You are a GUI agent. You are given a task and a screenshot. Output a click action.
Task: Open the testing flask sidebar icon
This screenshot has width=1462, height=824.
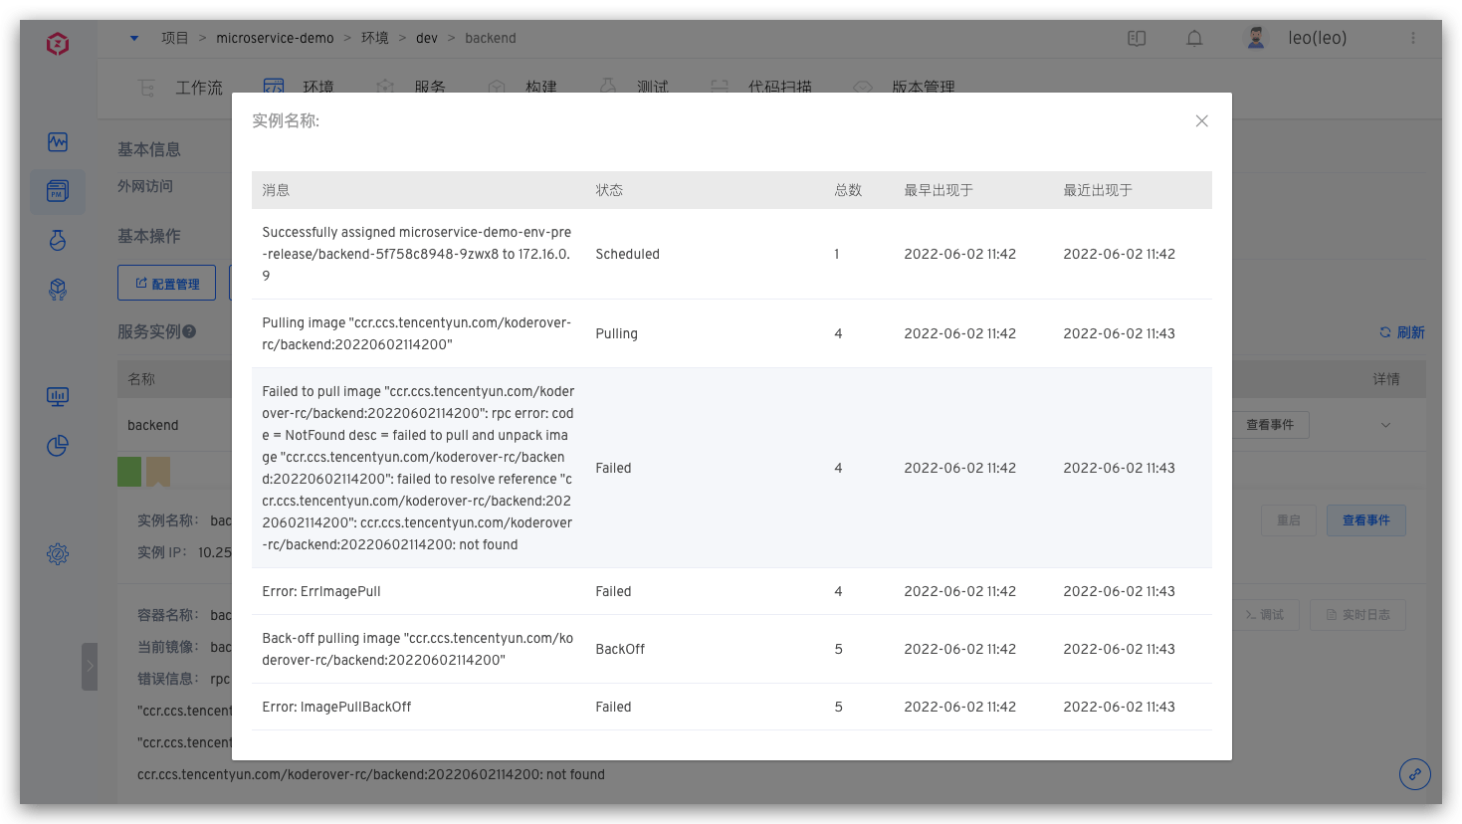[x=58, y=240]
